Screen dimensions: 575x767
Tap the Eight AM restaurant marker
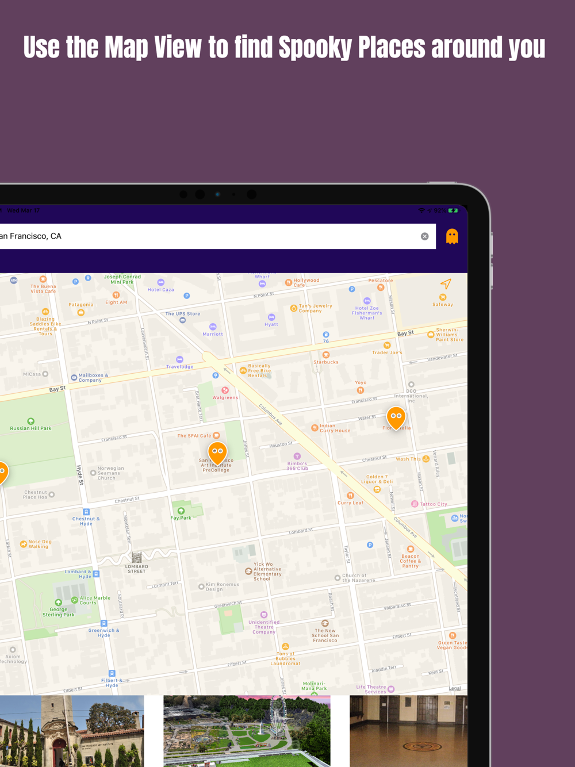coord(116,295)
